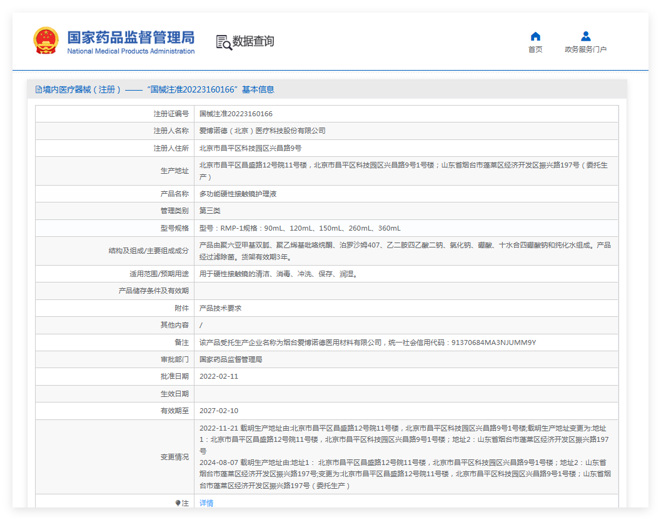Click the 产品储存条件及有效期 label
Viewport: 661px width, 520px height.
153,291
